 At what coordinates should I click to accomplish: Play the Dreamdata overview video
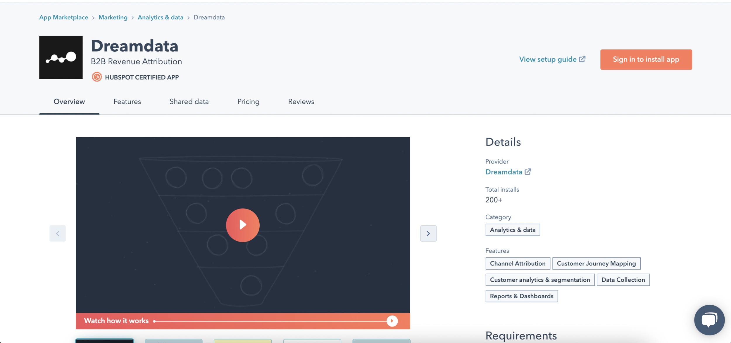243,225
